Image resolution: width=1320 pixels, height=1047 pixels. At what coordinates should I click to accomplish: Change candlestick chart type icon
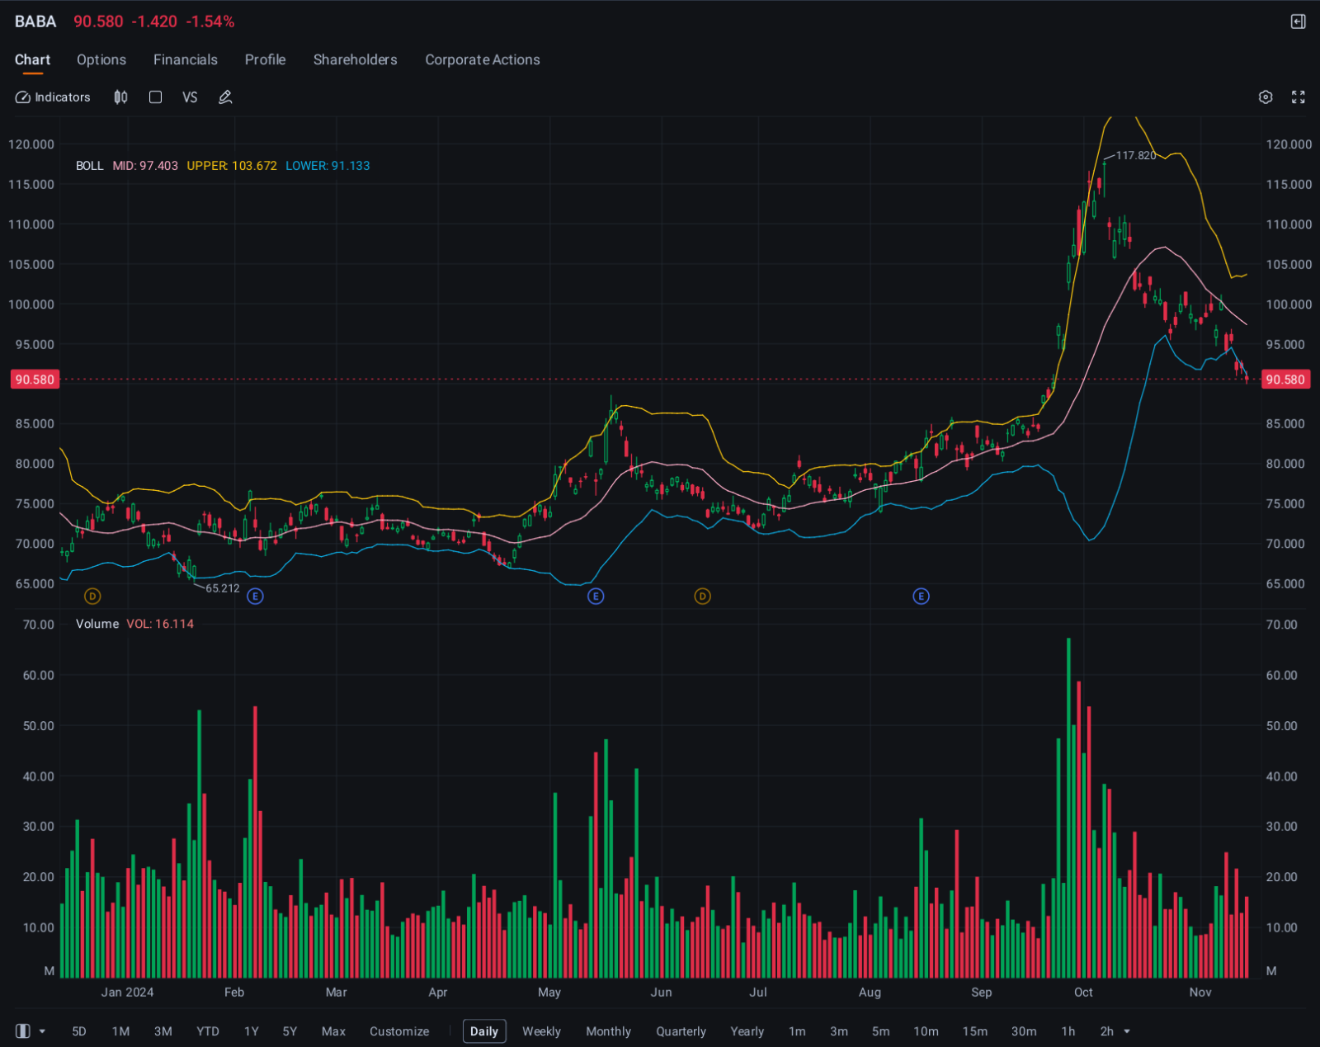click(120, 97)
